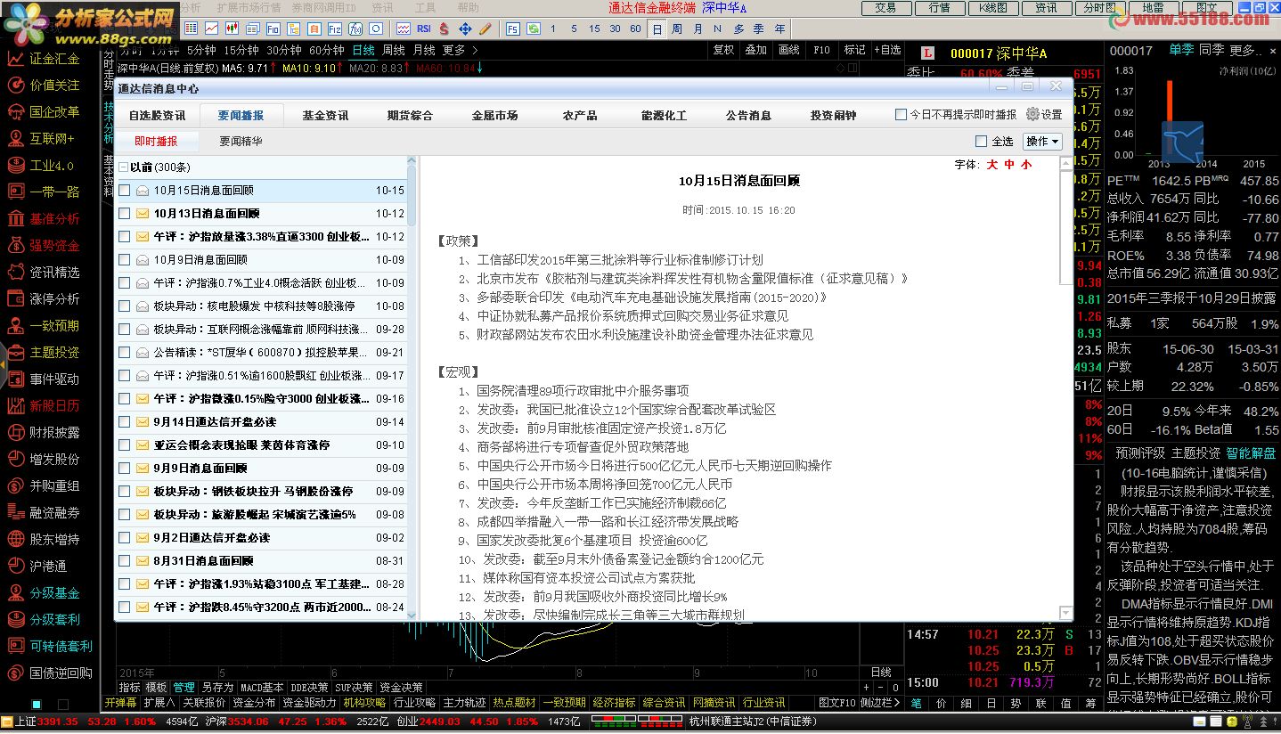The width and height of the screenshot is (1281, 734).
Task: Tick checkbox for 9月14日通达信开盘必读
Action: pos(124,422)
